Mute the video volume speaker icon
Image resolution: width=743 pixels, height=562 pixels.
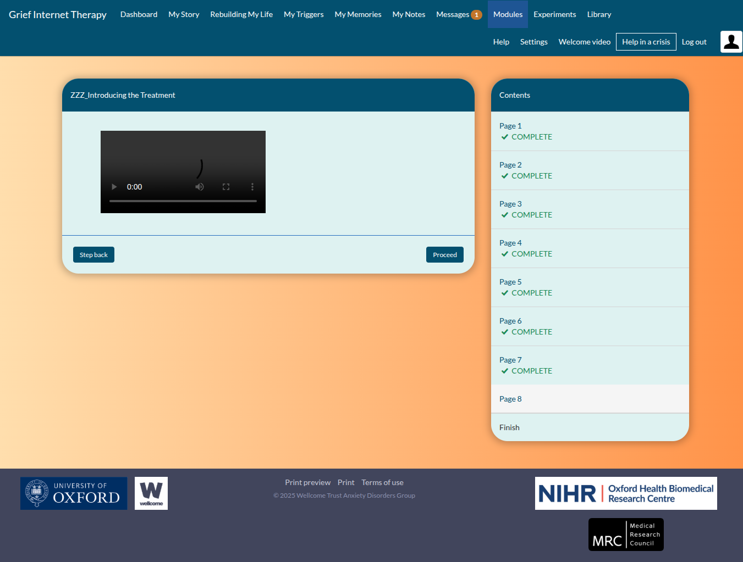(200, 187)
